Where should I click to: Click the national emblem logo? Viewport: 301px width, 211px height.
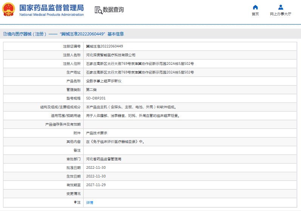coord(9,9)
